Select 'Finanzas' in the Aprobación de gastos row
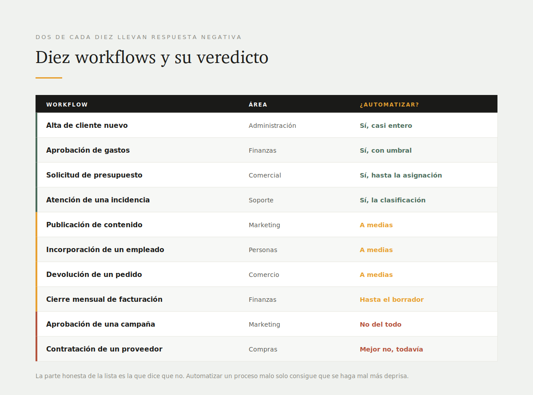Viewport: 533px width, 395px height. point(263,150)
